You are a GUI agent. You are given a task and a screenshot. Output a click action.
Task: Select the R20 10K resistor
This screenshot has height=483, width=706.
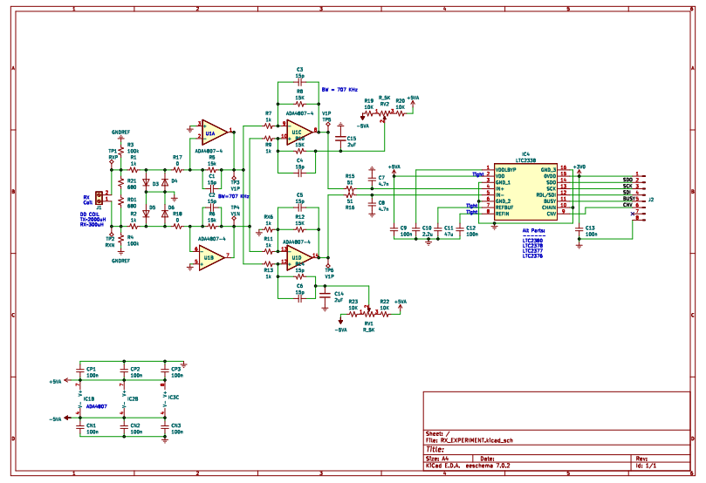[x=400, y=113]
